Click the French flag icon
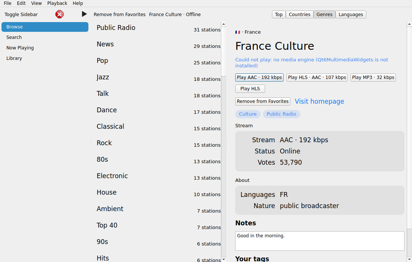The image size is (412, 262). [x=237, y=32]
